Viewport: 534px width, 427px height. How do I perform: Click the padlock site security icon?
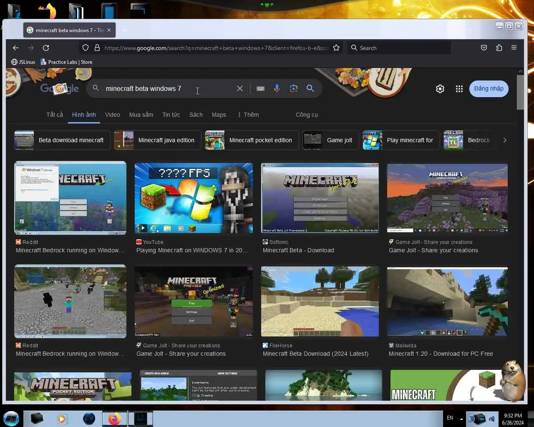tap(97, 48)
